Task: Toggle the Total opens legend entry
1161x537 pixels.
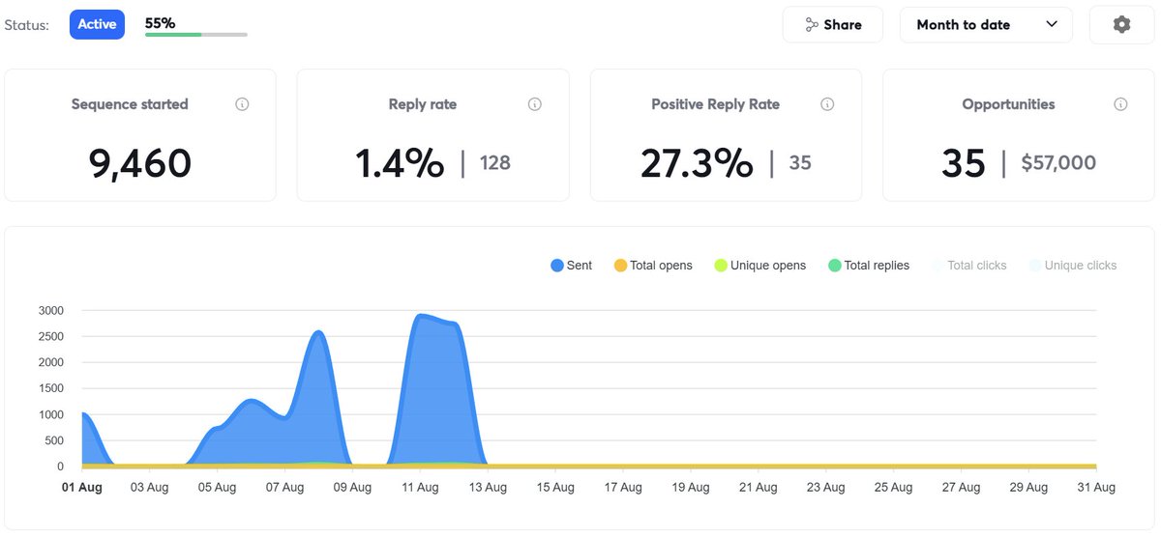Action: point(653,266)
